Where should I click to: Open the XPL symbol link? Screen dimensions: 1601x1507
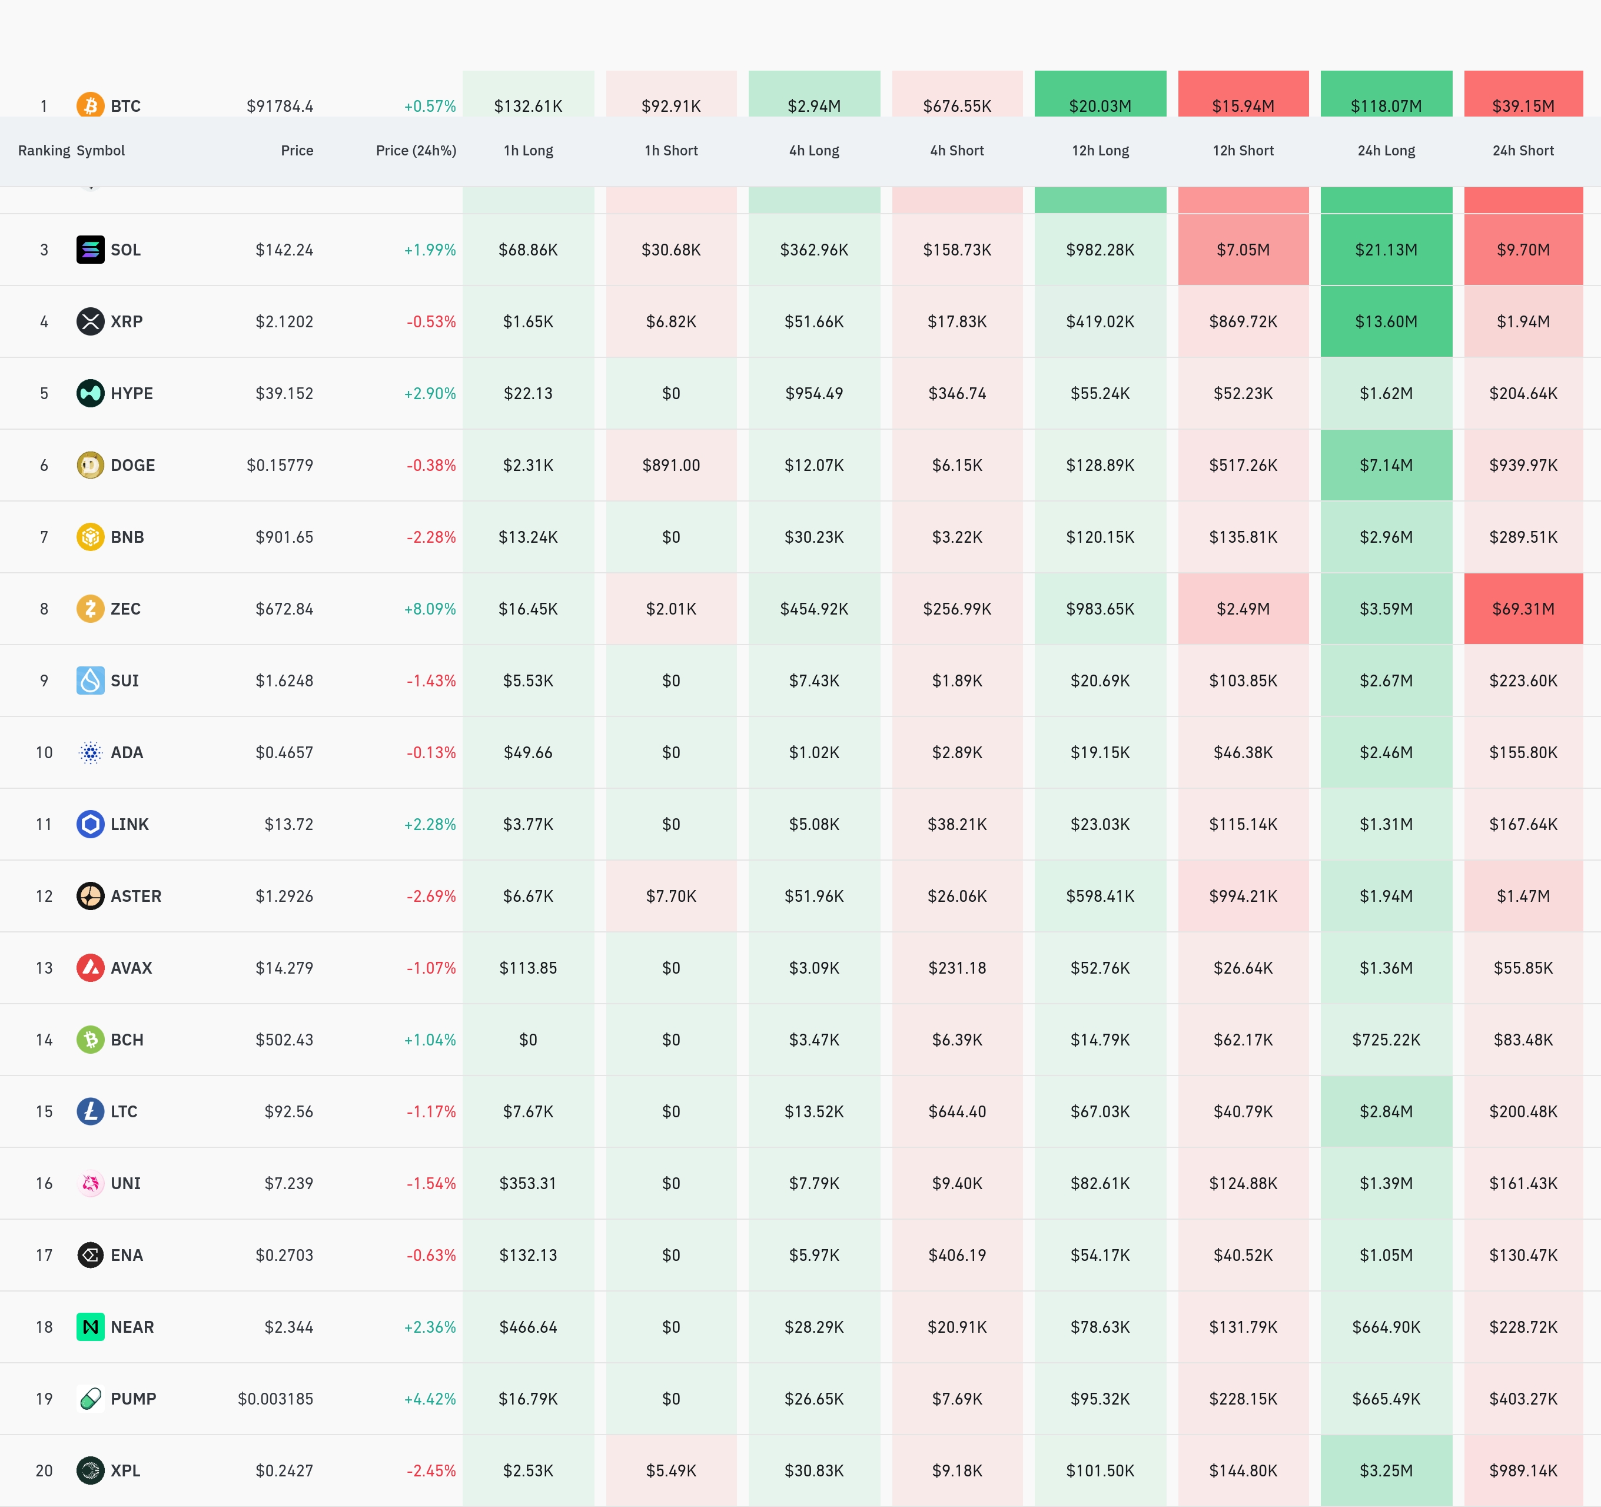coord(125,1470)
